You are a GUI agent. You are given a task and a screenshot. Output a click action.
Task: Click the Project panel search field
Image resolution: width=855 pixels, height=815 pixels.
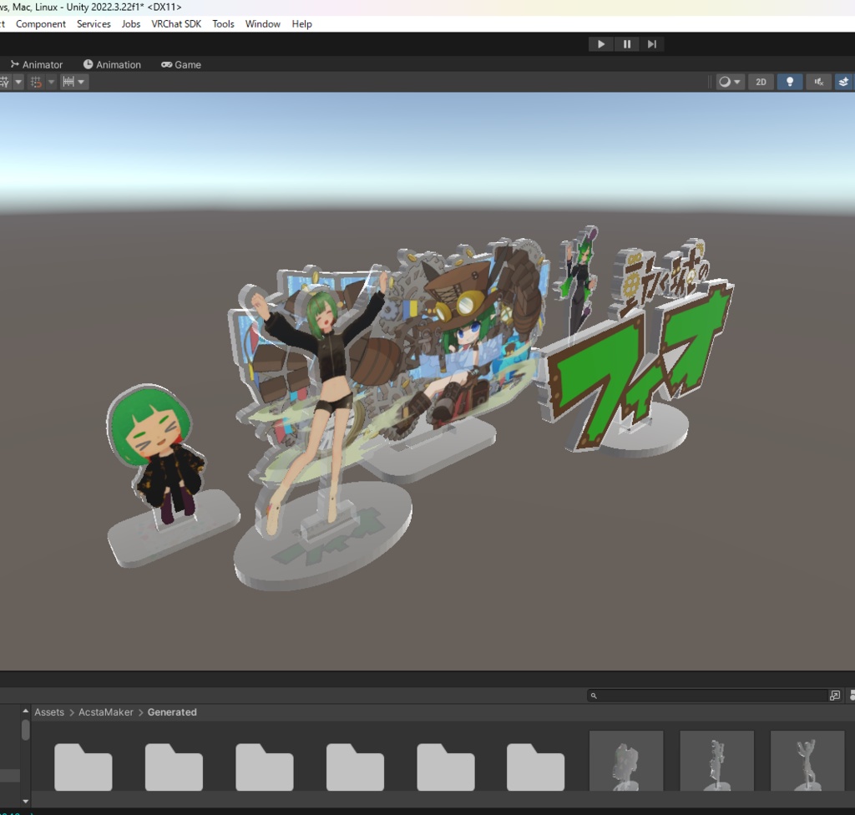point(707,696)
